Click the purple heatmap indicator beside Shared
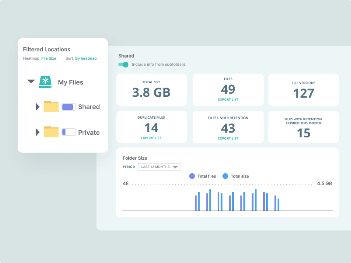351x263 pixels. click(x=68, y=107)
